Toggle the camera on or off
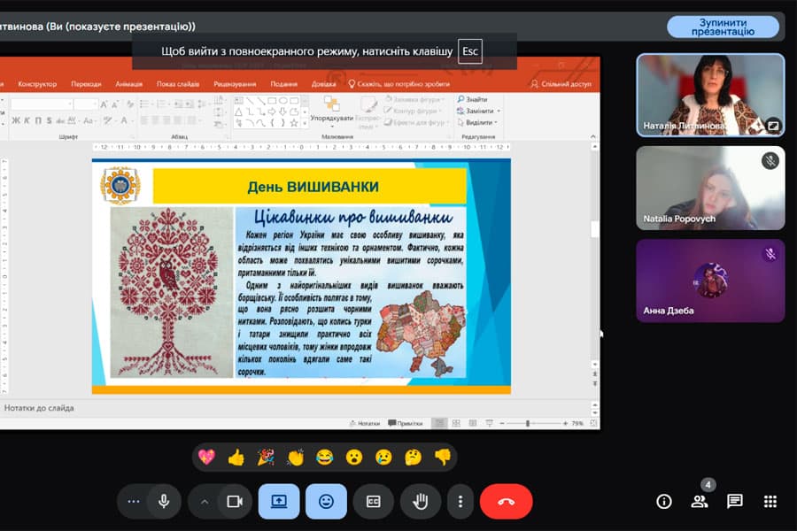The image size is (797, 531). point(235,502)
